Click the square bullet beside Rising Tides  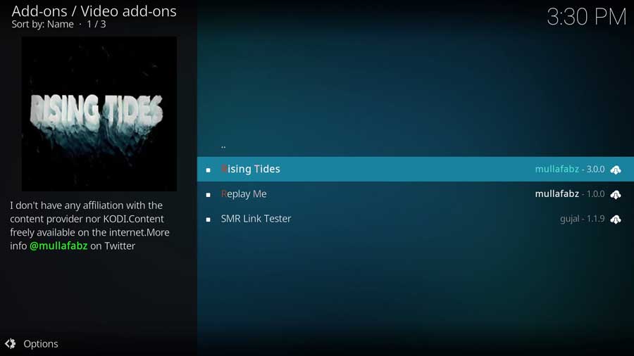[209, 170]
